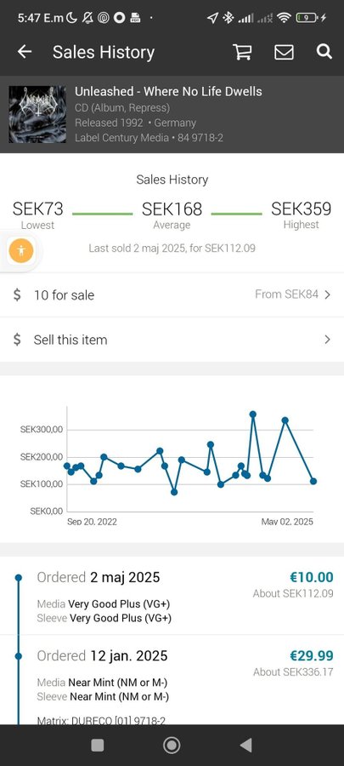This screenshot has height=766, width=344.
Task: Select the last chart point at May 2025
Action: [313, 481]
